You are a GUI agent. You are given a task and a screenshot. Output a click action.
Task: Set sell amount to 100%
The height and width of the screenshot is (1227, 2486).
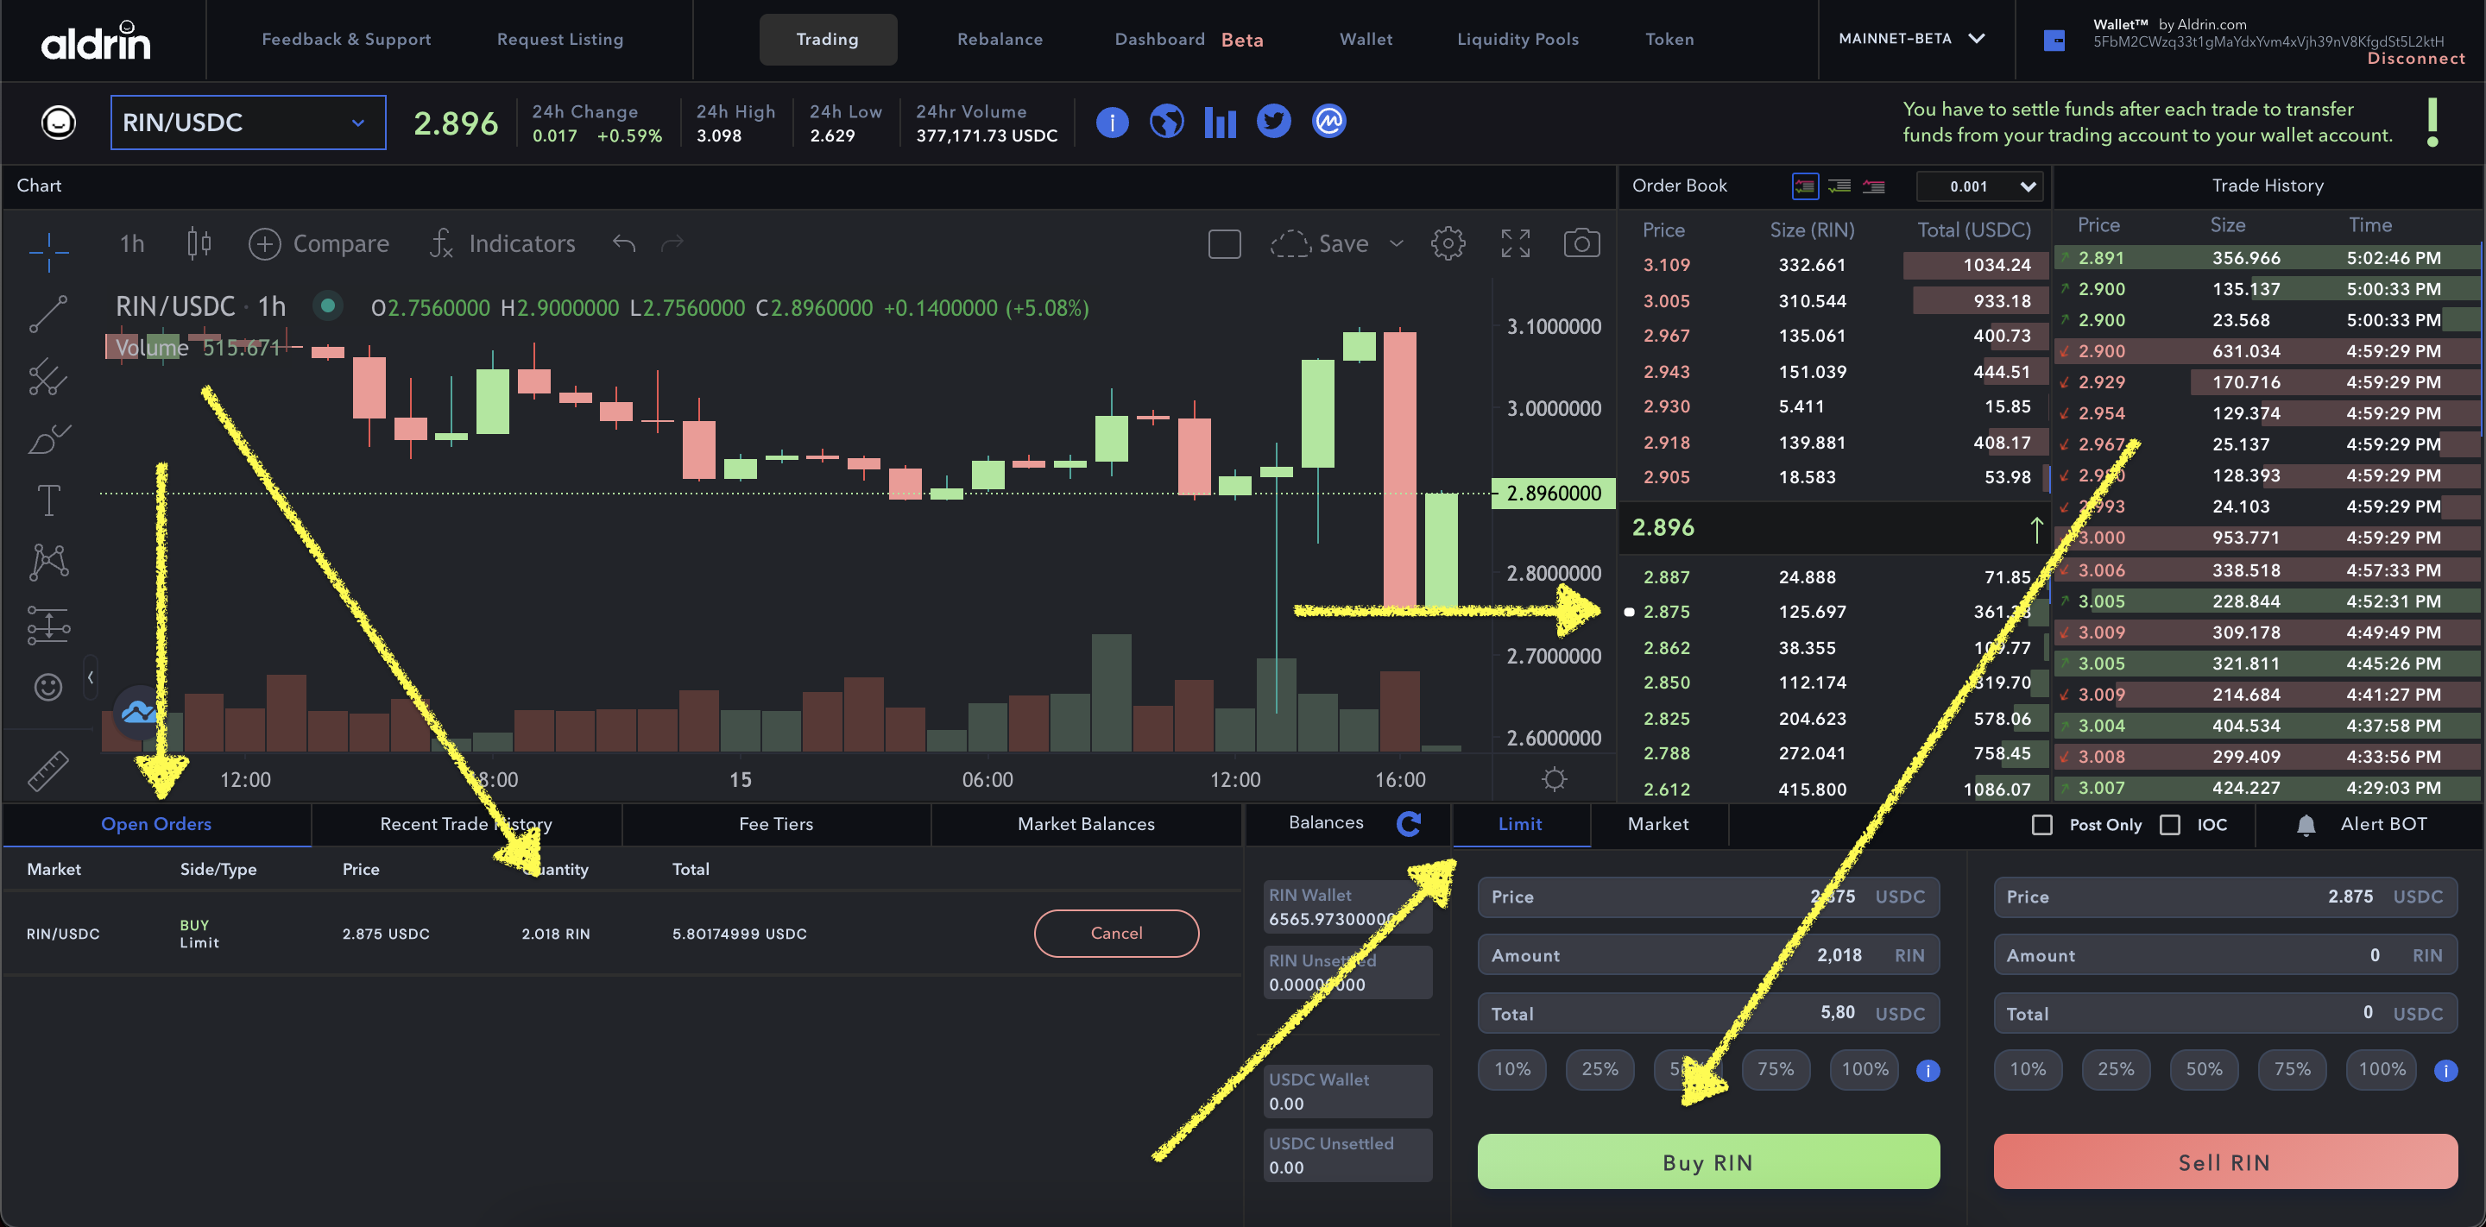point(2382,1070)
